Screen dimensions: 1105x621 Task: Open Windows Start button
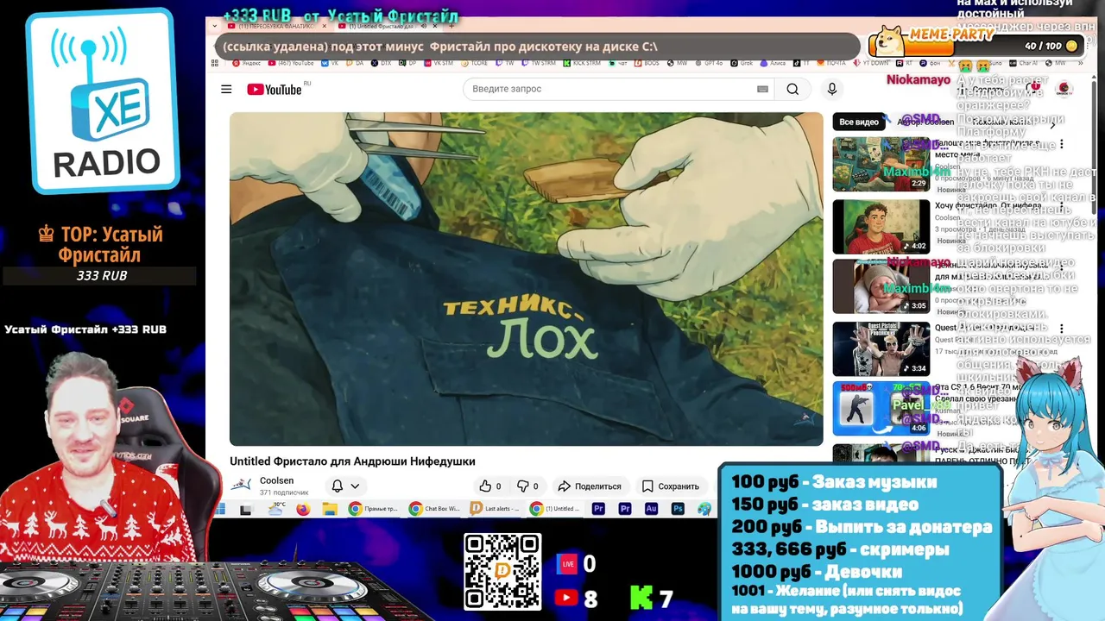click(219, 509)
